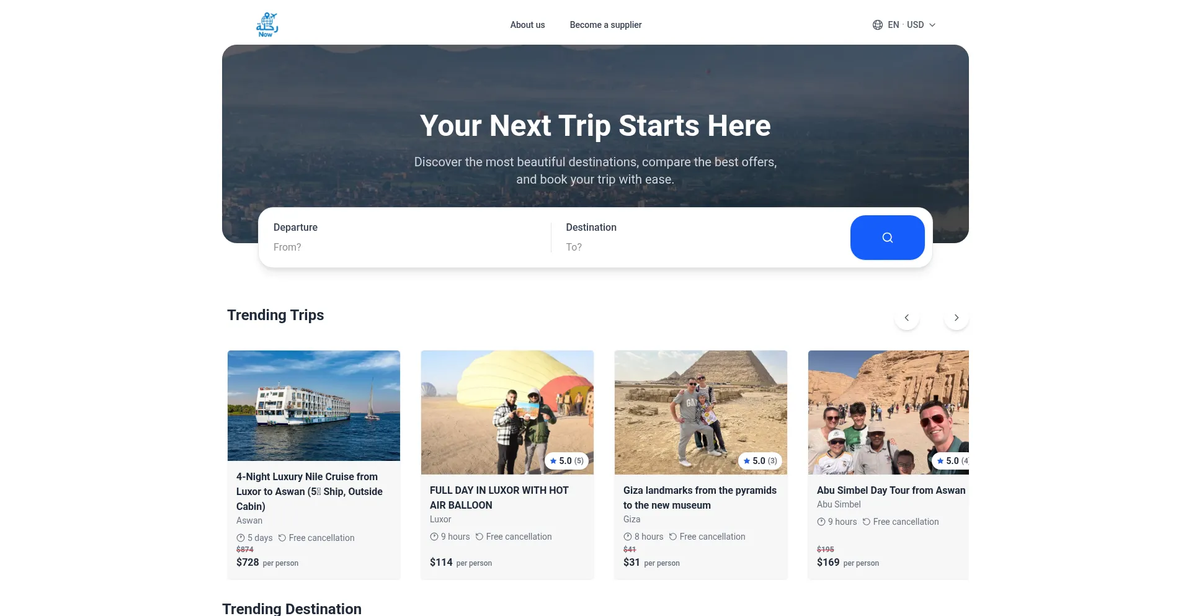Screen dimensions: 1191x616
Task: Show the next trending trips with the right arrow
Action: tap(956, 318)
